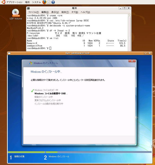Click the Xen window menu icon

click(9, 53)
